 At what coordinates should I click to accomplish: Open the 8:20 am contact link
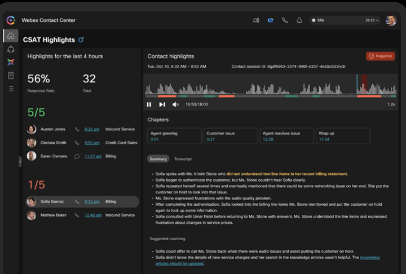point(92,129)
